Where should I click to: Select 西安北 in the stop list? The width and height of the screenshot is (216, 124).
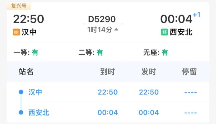[x=39, y=113]
